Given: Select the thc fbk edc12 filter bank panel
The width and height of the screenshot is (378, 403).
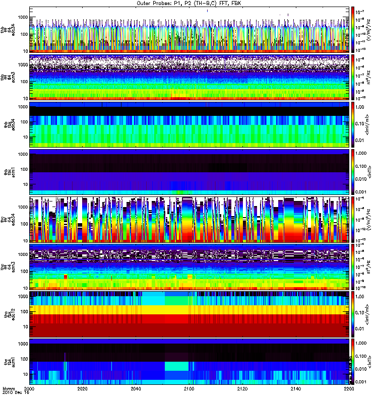Looking at the screenshot, I should click(x=189, y=314).
